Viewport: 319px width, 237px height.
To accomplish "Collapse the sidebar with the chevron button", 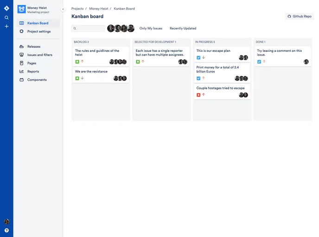I will (x=63, y=9).
